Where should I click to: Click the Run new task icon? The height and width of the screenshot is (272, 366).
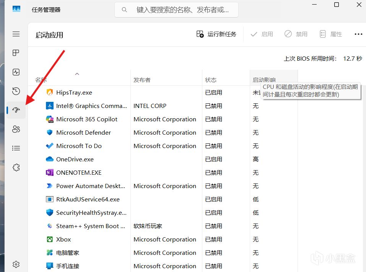click(x=199, y=34)
